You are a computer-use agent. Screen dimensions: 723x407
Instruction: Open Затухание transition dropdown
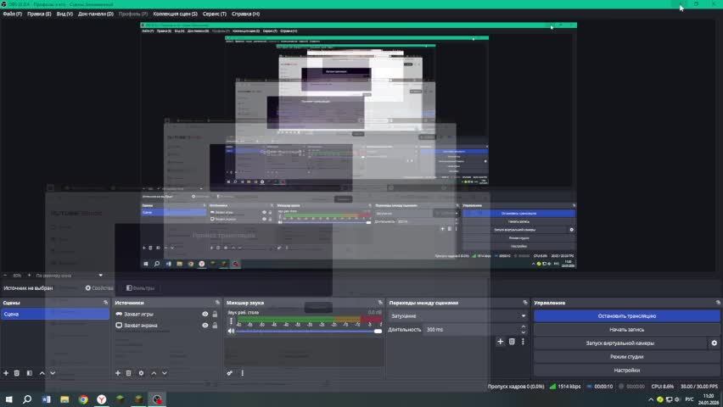[x=458, y=315]
